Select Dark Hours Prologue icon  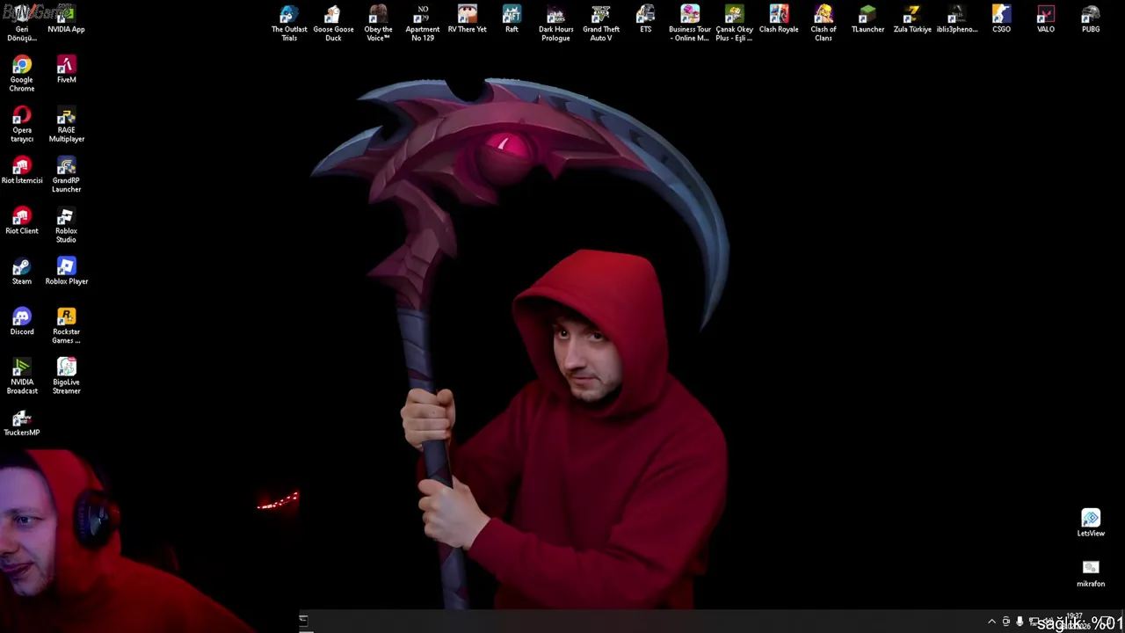[555, 23]
